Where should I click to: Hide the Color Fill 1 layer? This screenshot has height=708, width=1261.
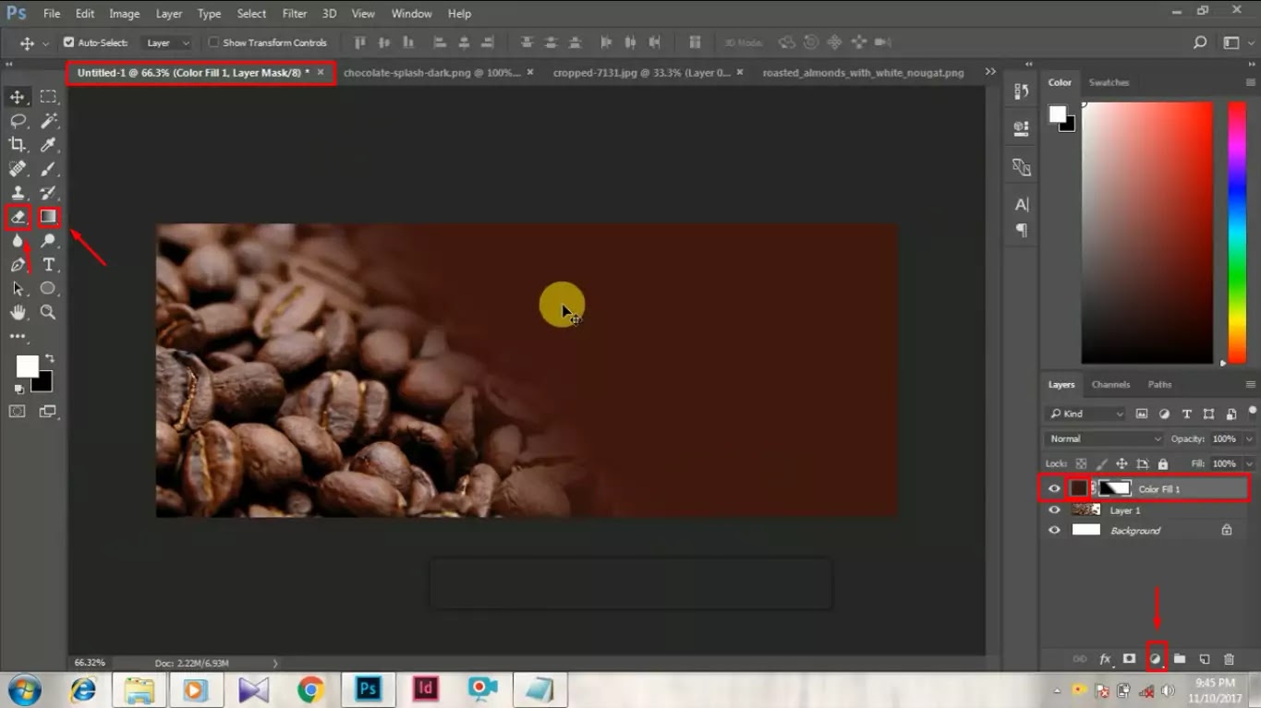(1054, 488)
